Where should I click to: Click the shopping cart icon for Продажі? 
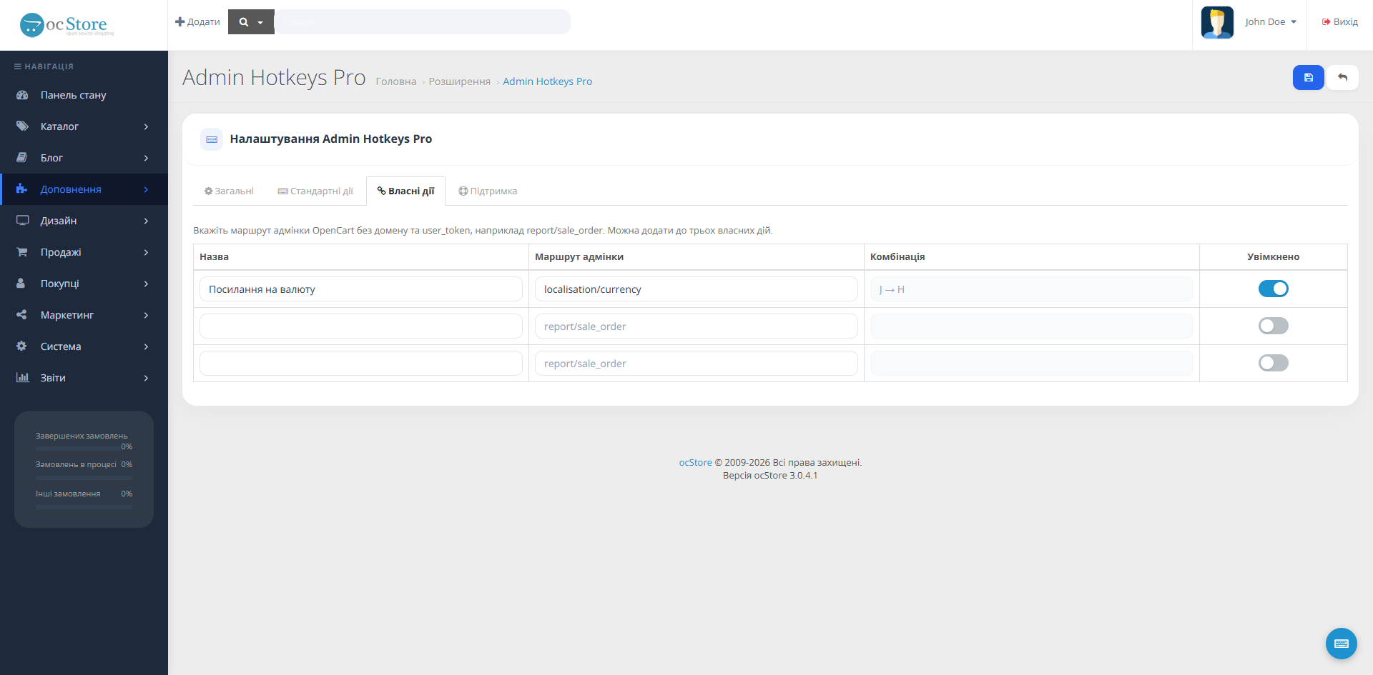[x=22, y=252]
